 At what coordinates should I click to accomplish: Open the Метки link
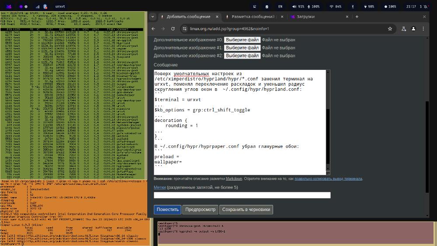(160, 187)
